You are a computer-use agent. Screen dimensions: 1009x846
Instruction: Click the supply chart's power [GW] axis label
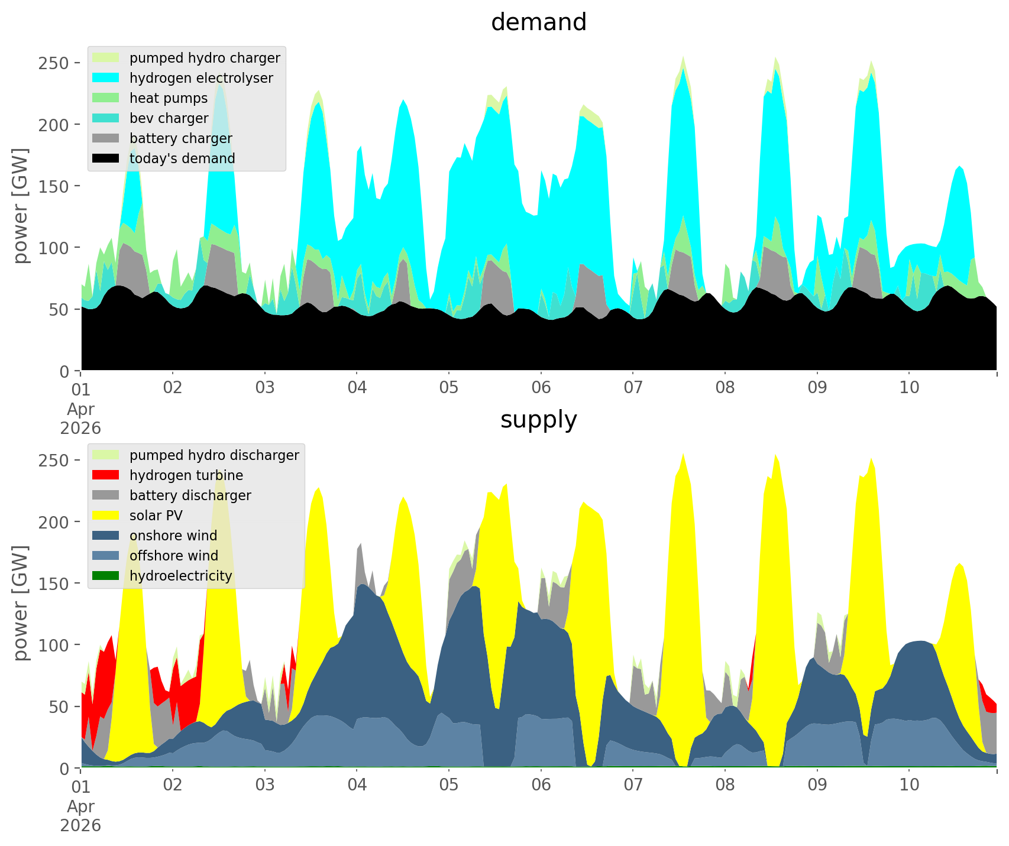click(x=21, y=603)
